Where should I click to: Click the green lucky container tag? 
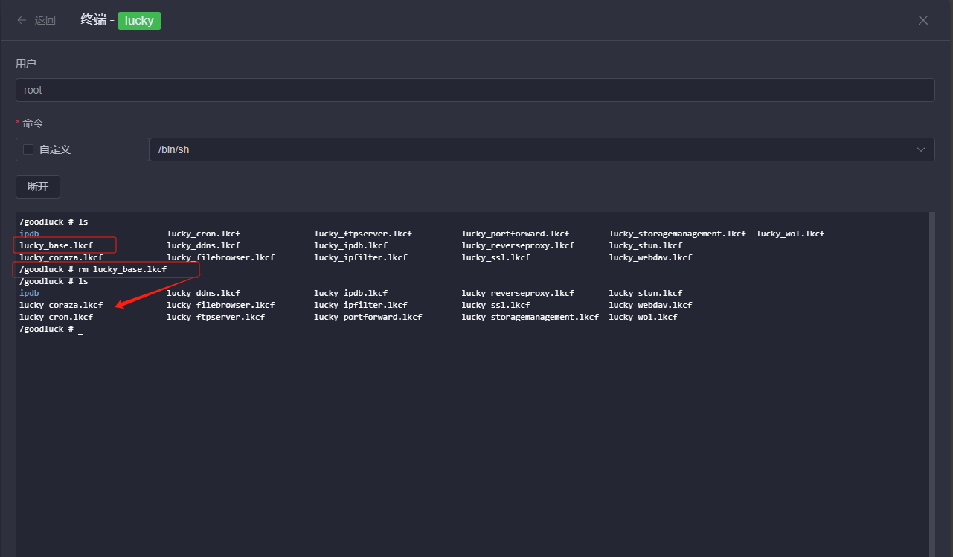point(139,20)
